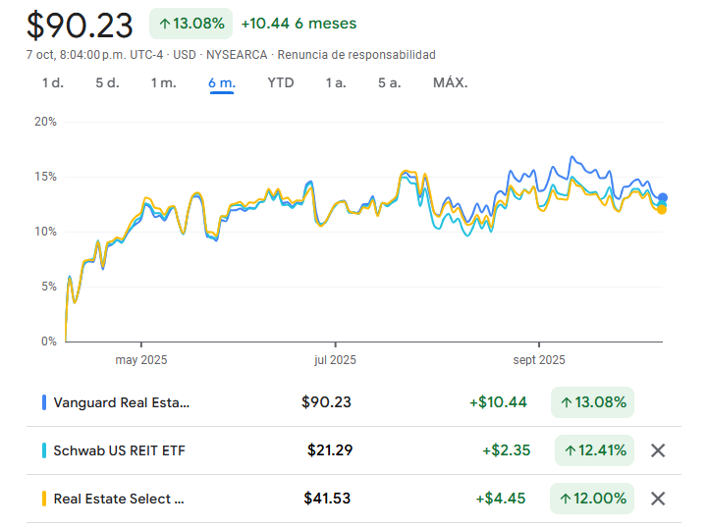Open Vanguard Real Estate row
This screenshot has width=707, height=527.
click(x=122, y=402)
